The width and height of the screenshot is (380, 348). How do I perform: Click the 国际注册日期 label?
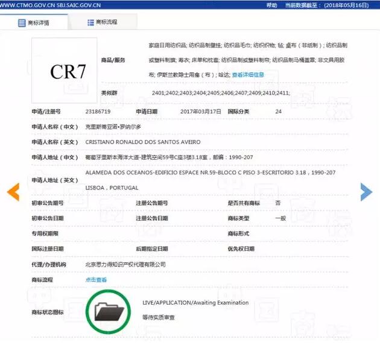click(x=48, y=248)
